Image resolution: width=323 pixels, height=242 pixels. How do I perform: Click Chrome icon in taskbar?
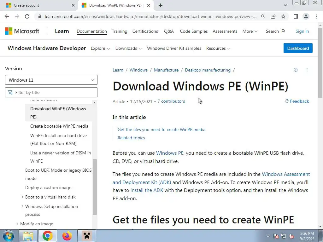(x=47, y=236)
